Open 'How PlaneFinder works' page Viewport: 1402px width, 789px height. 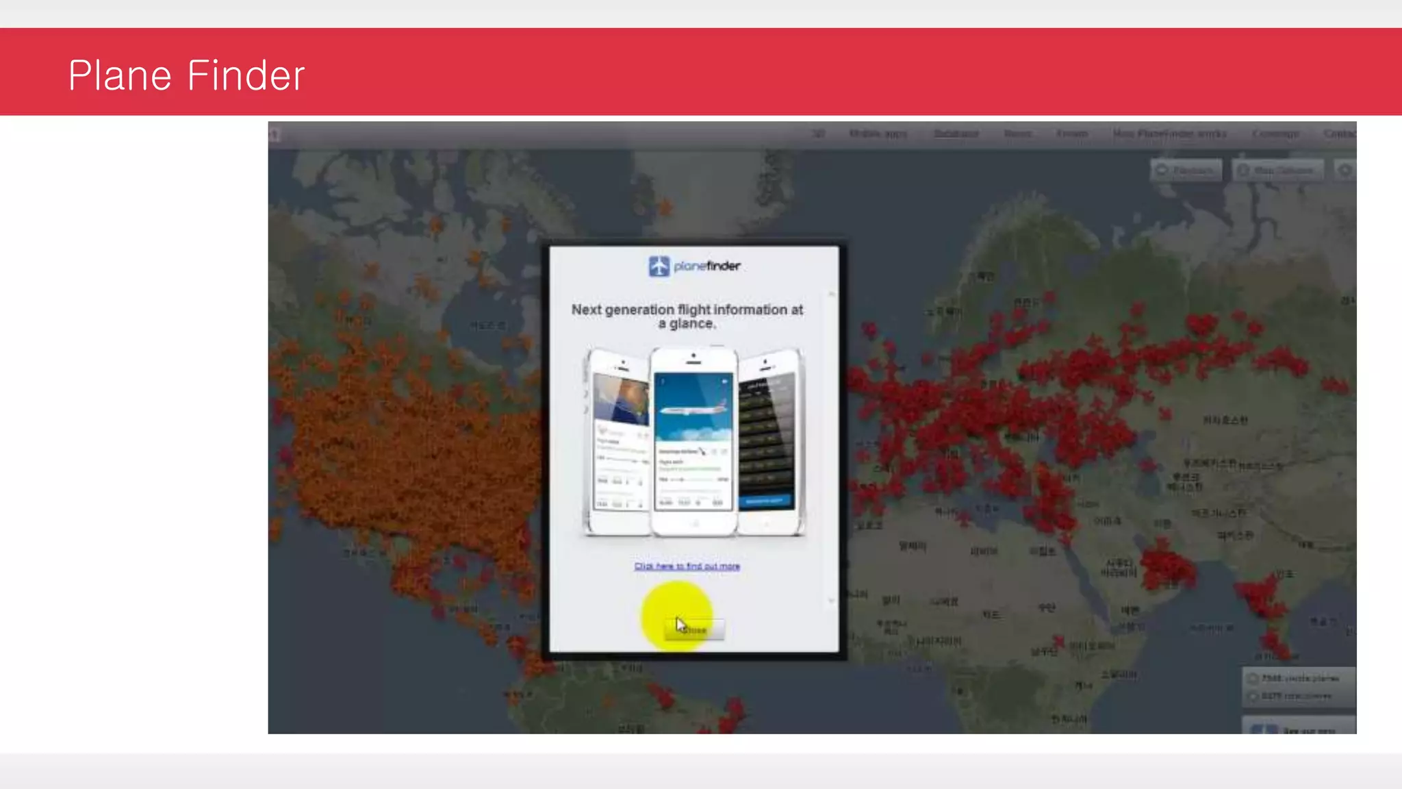pyautogui.click(x=1169, y=134)
